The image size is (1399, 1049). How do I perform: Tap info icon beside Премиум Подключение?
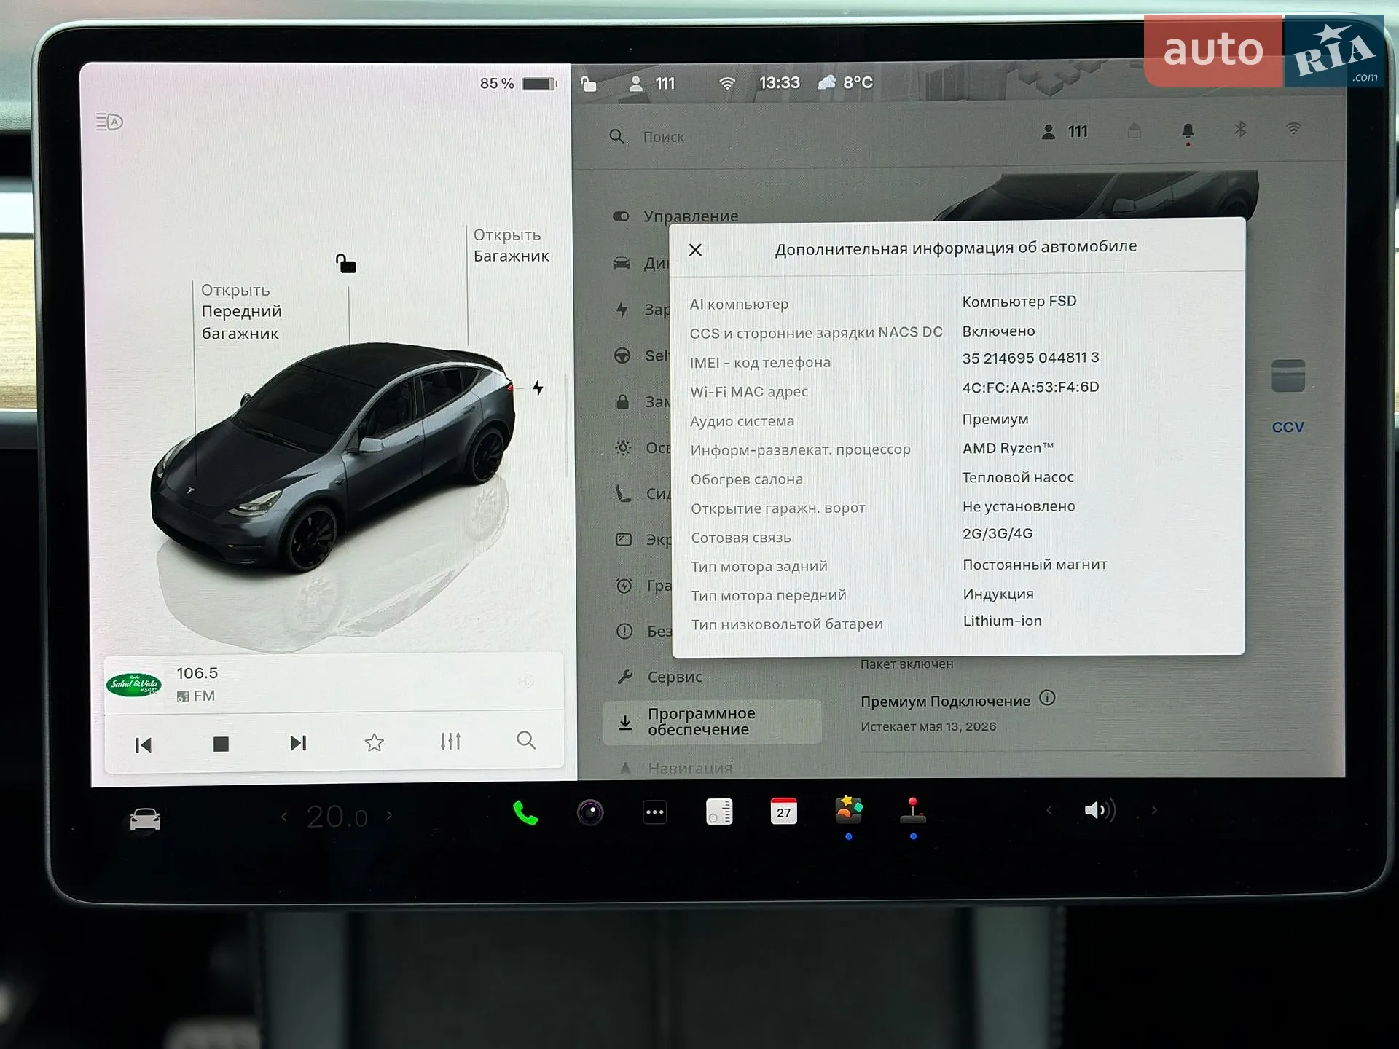[x=1047, y=698]
